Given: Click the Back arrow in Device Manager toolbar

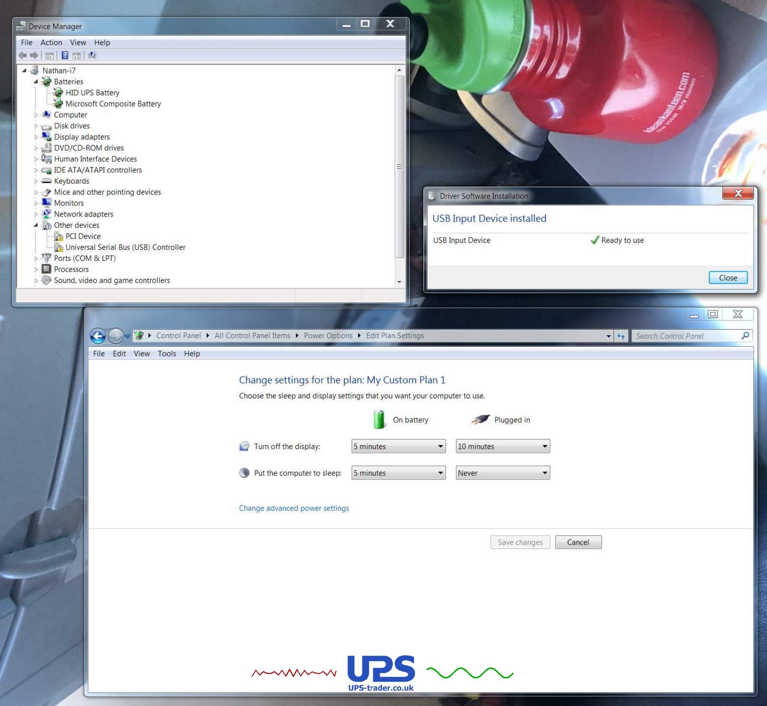Looking at the screenshot, I should click(23, 55).
